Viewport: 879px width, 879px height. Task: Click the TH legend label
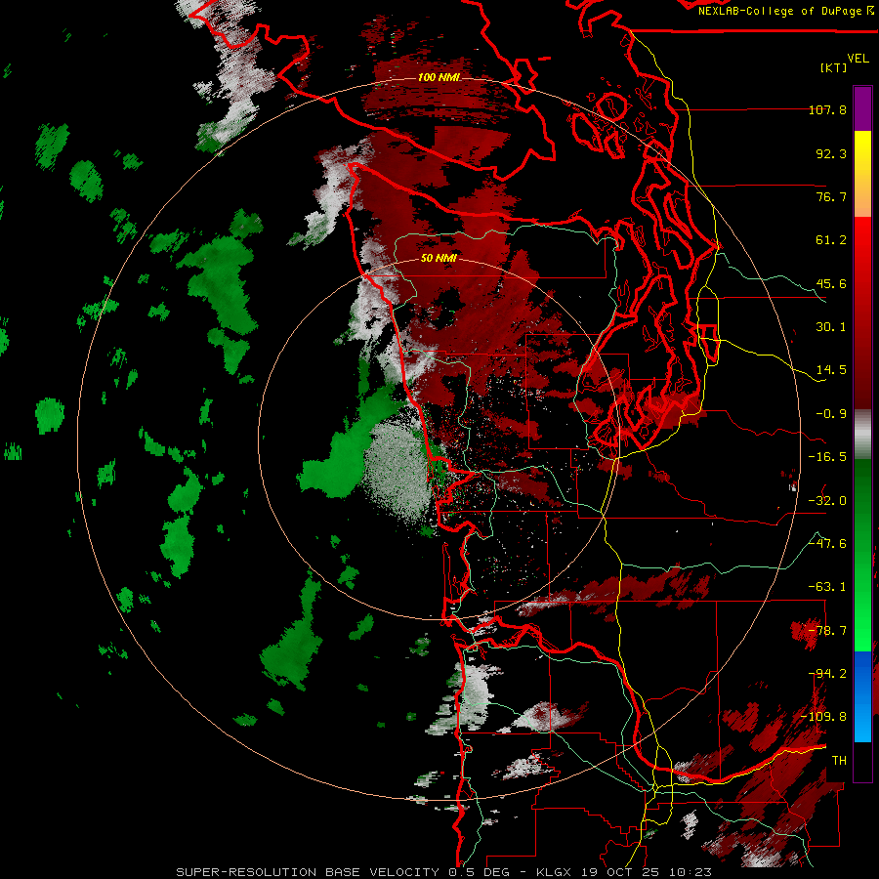(x=839, y=761)
